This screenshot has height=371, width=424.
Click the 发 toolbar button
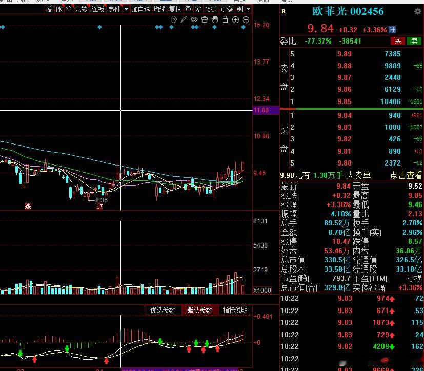coord(49,9)
